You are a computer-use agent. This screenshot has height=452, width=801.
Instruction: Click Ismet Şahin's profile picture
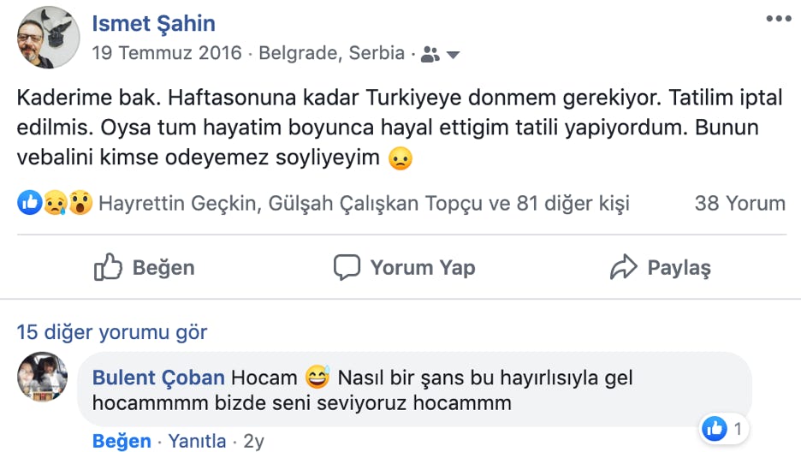[48, 37]
